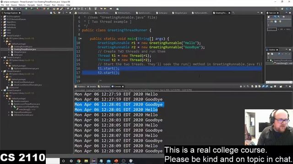This screenshot has width=293, height=164.
Task: Click the Terminate icon in Console toolbar
Action: coord(241,87)
